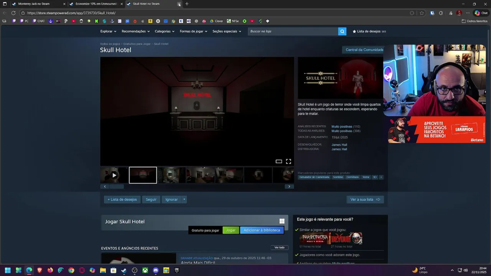Switch to the Economize 10% em Unmourned tab

pyautogui.click(x=96, y=4)
